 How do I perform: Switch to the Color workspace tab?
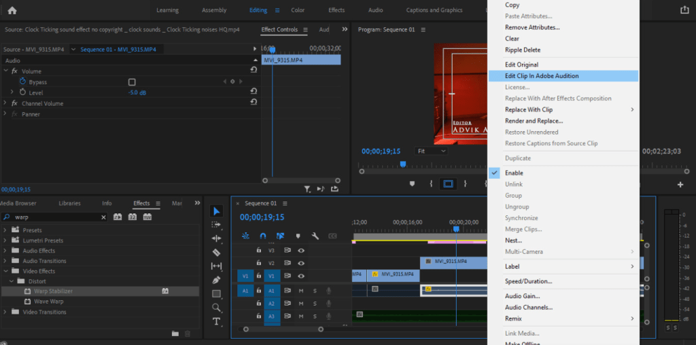(298, 10)
